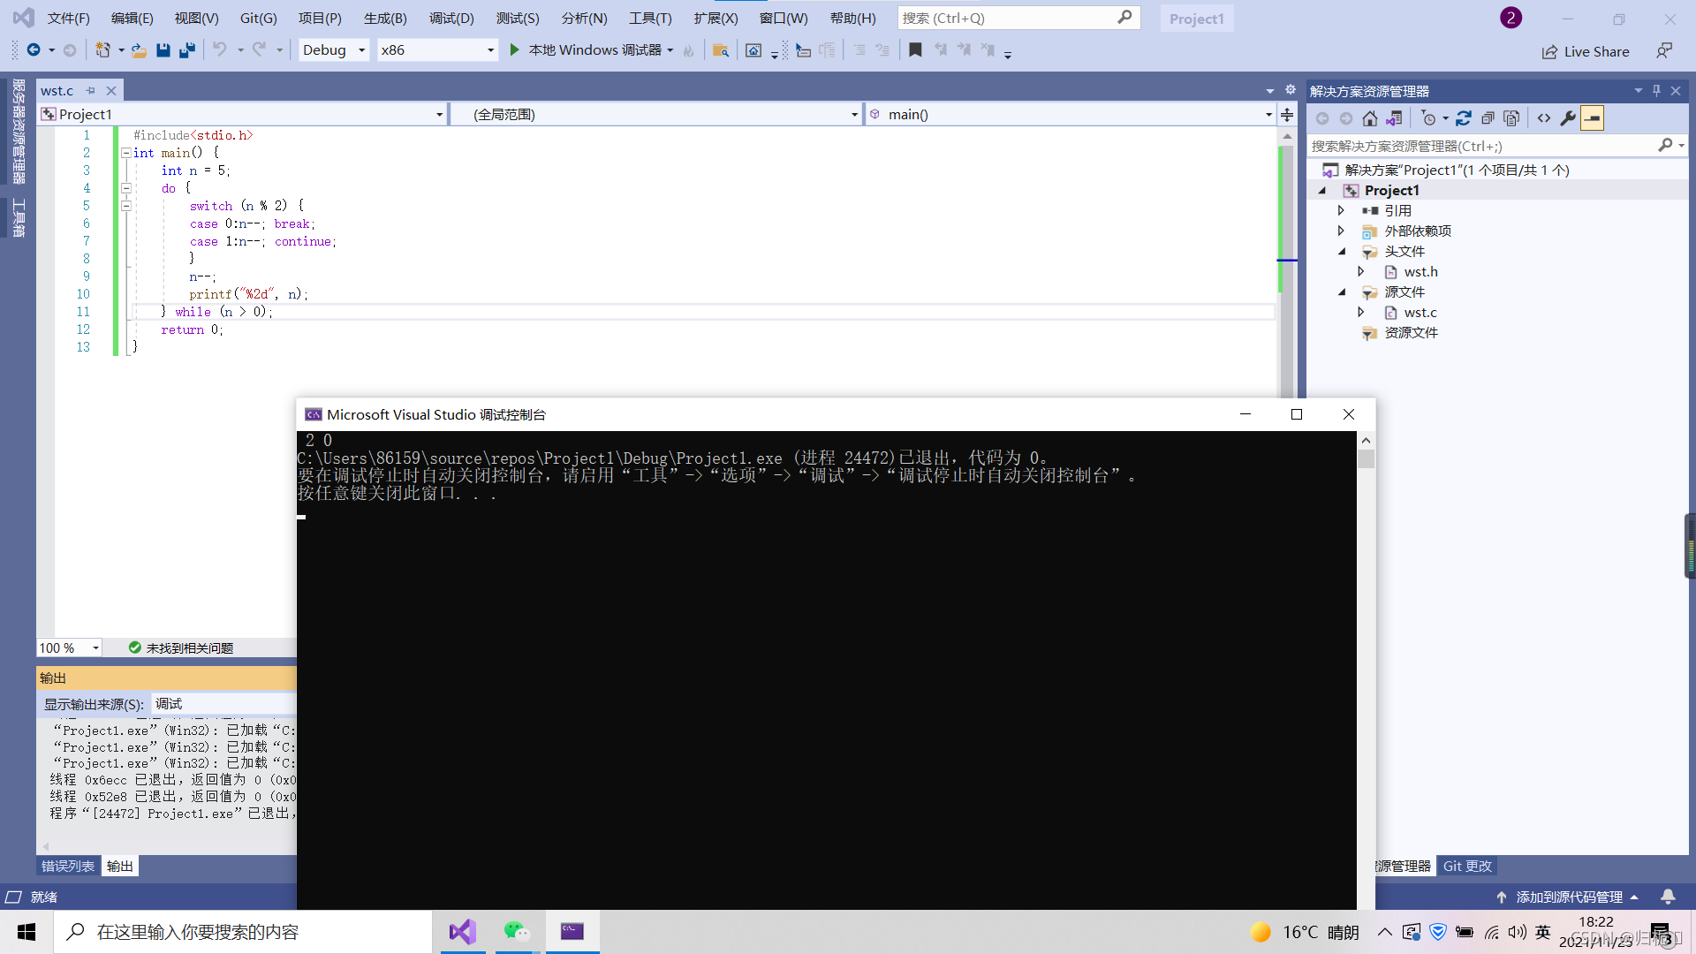Image resolution: width=1696 pixels, height=954 pixels.
Task: Click the Home icon in Solution Explorer
Action: point(1370,118)
